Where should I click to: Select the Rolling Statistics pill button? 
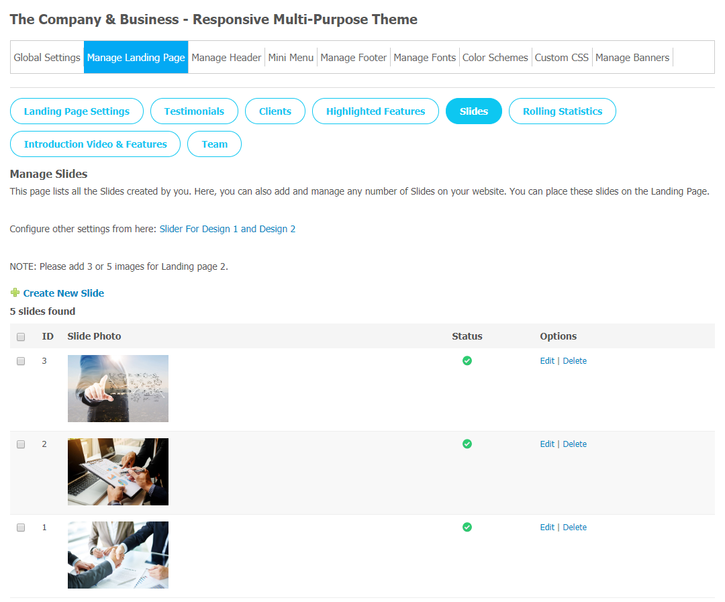[x=563, y=111]
